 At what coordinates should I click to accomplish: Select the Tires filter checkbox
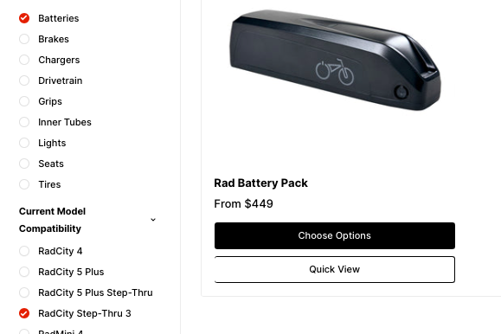24,184
